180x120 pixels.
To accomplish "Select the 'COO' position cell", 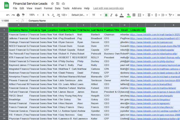I will (x=112, y=96).
